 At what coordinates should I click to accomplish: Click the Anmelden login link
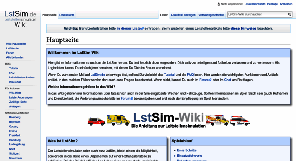click(x=286, y=4)
